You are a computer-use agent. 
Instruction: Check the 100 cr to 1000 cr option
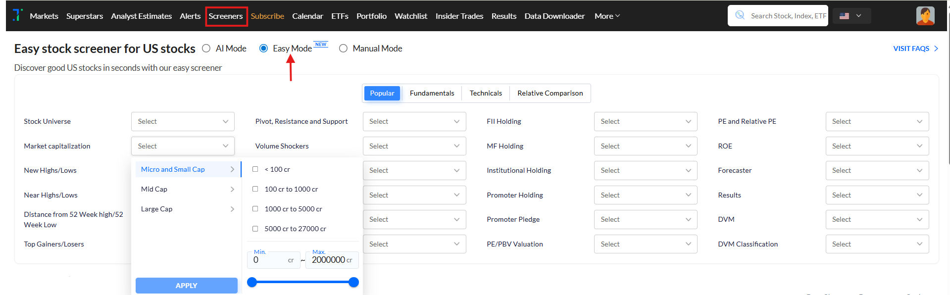(255, 189)
